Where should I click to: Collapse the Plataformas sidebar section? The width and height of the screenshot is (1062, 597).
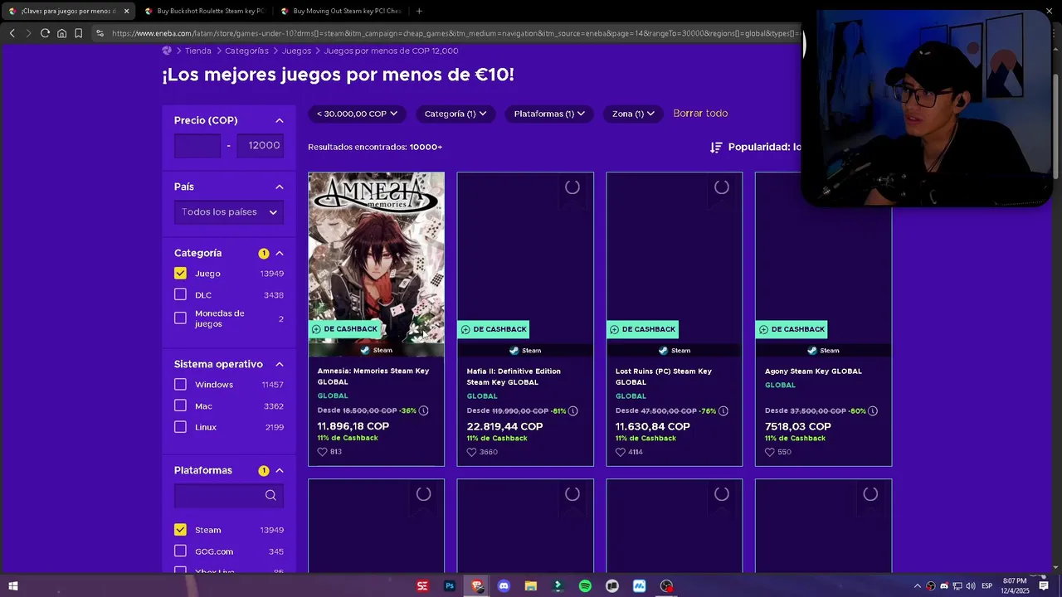coord(280,470)
